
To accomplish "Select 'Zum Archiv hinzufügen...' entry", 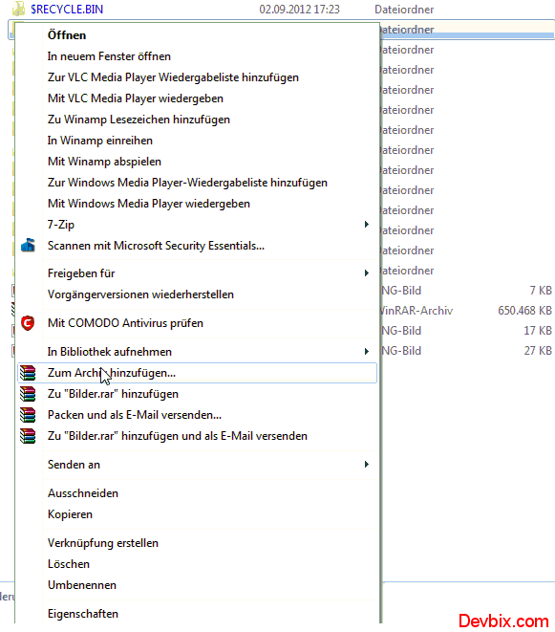I will pyautogui.click(x=198, y=373).
